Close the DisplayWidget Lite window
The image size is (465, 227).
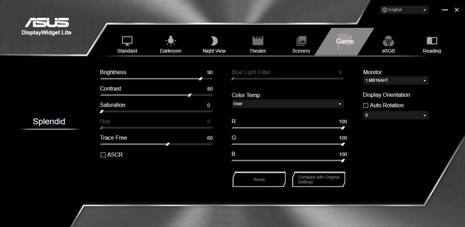(x=457, y=10)
